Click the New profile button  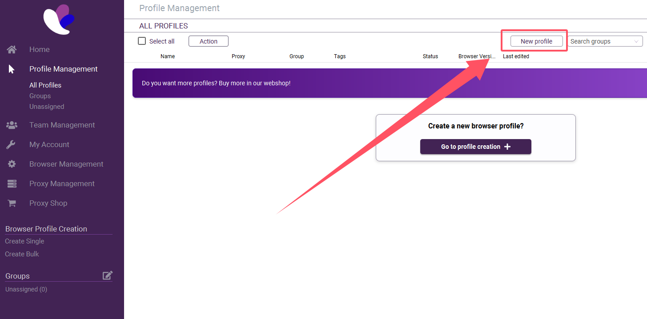coord(536,41)
